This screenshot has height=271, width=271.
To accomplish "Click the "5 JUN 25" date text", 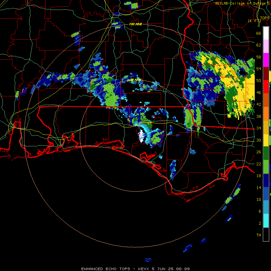I will (x=163, y=269).
